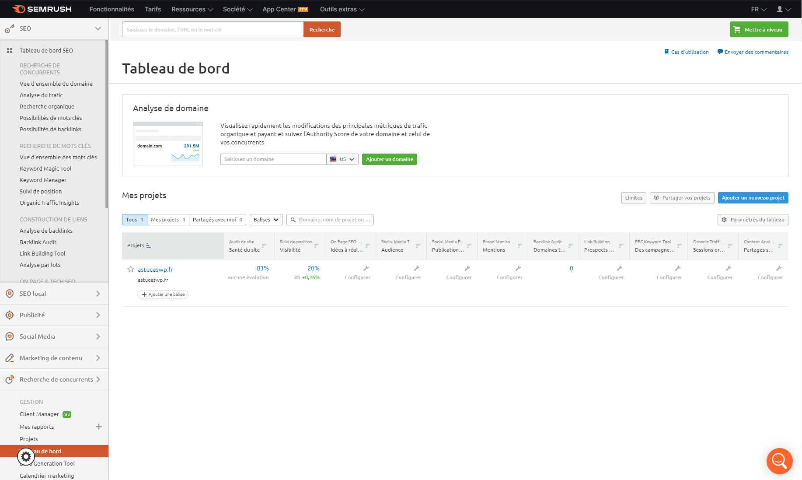Open the Outils extras menu

click(x=342, y=9)
